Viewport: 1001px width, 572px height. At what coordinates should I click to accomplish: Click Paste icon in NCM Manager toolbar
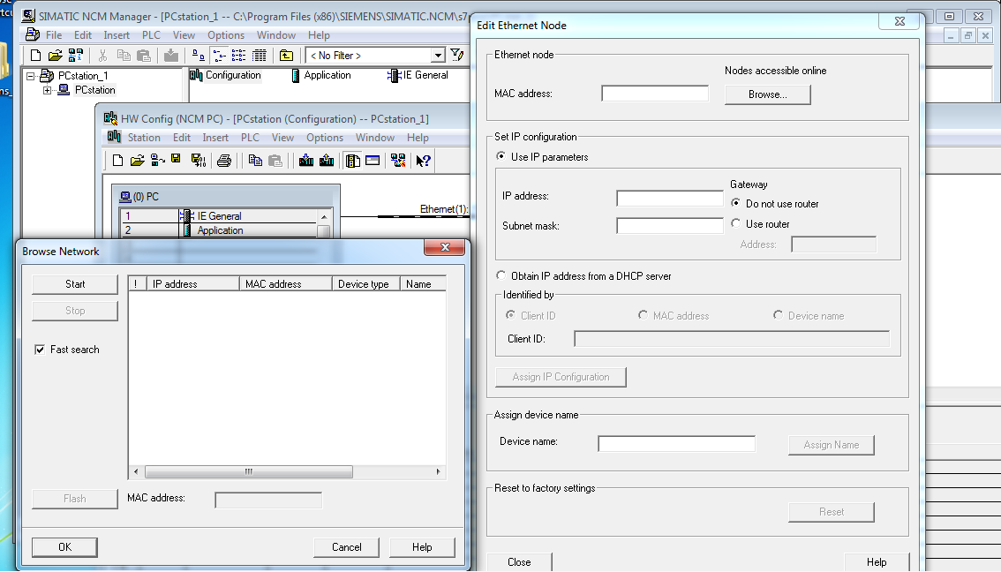coord(144,56)
